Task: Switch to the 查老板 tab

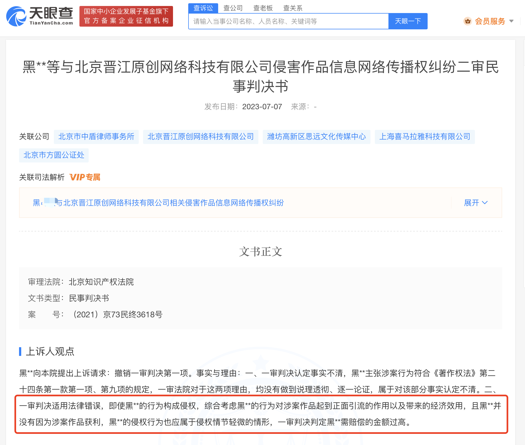Action: (x=263, y=8)
